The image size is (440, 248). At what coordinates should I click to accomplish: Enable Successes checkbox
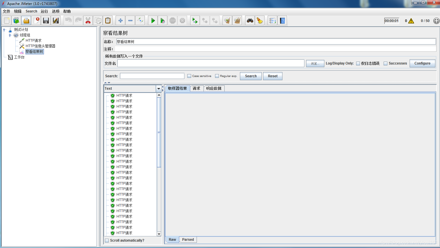385,64
